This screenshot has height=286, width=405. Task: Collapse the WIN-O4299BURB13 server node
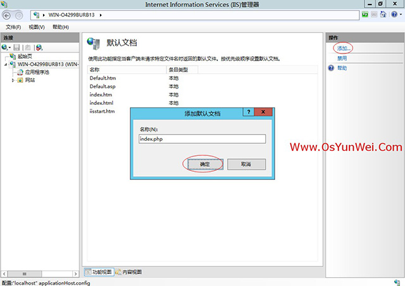pos(7,64)
